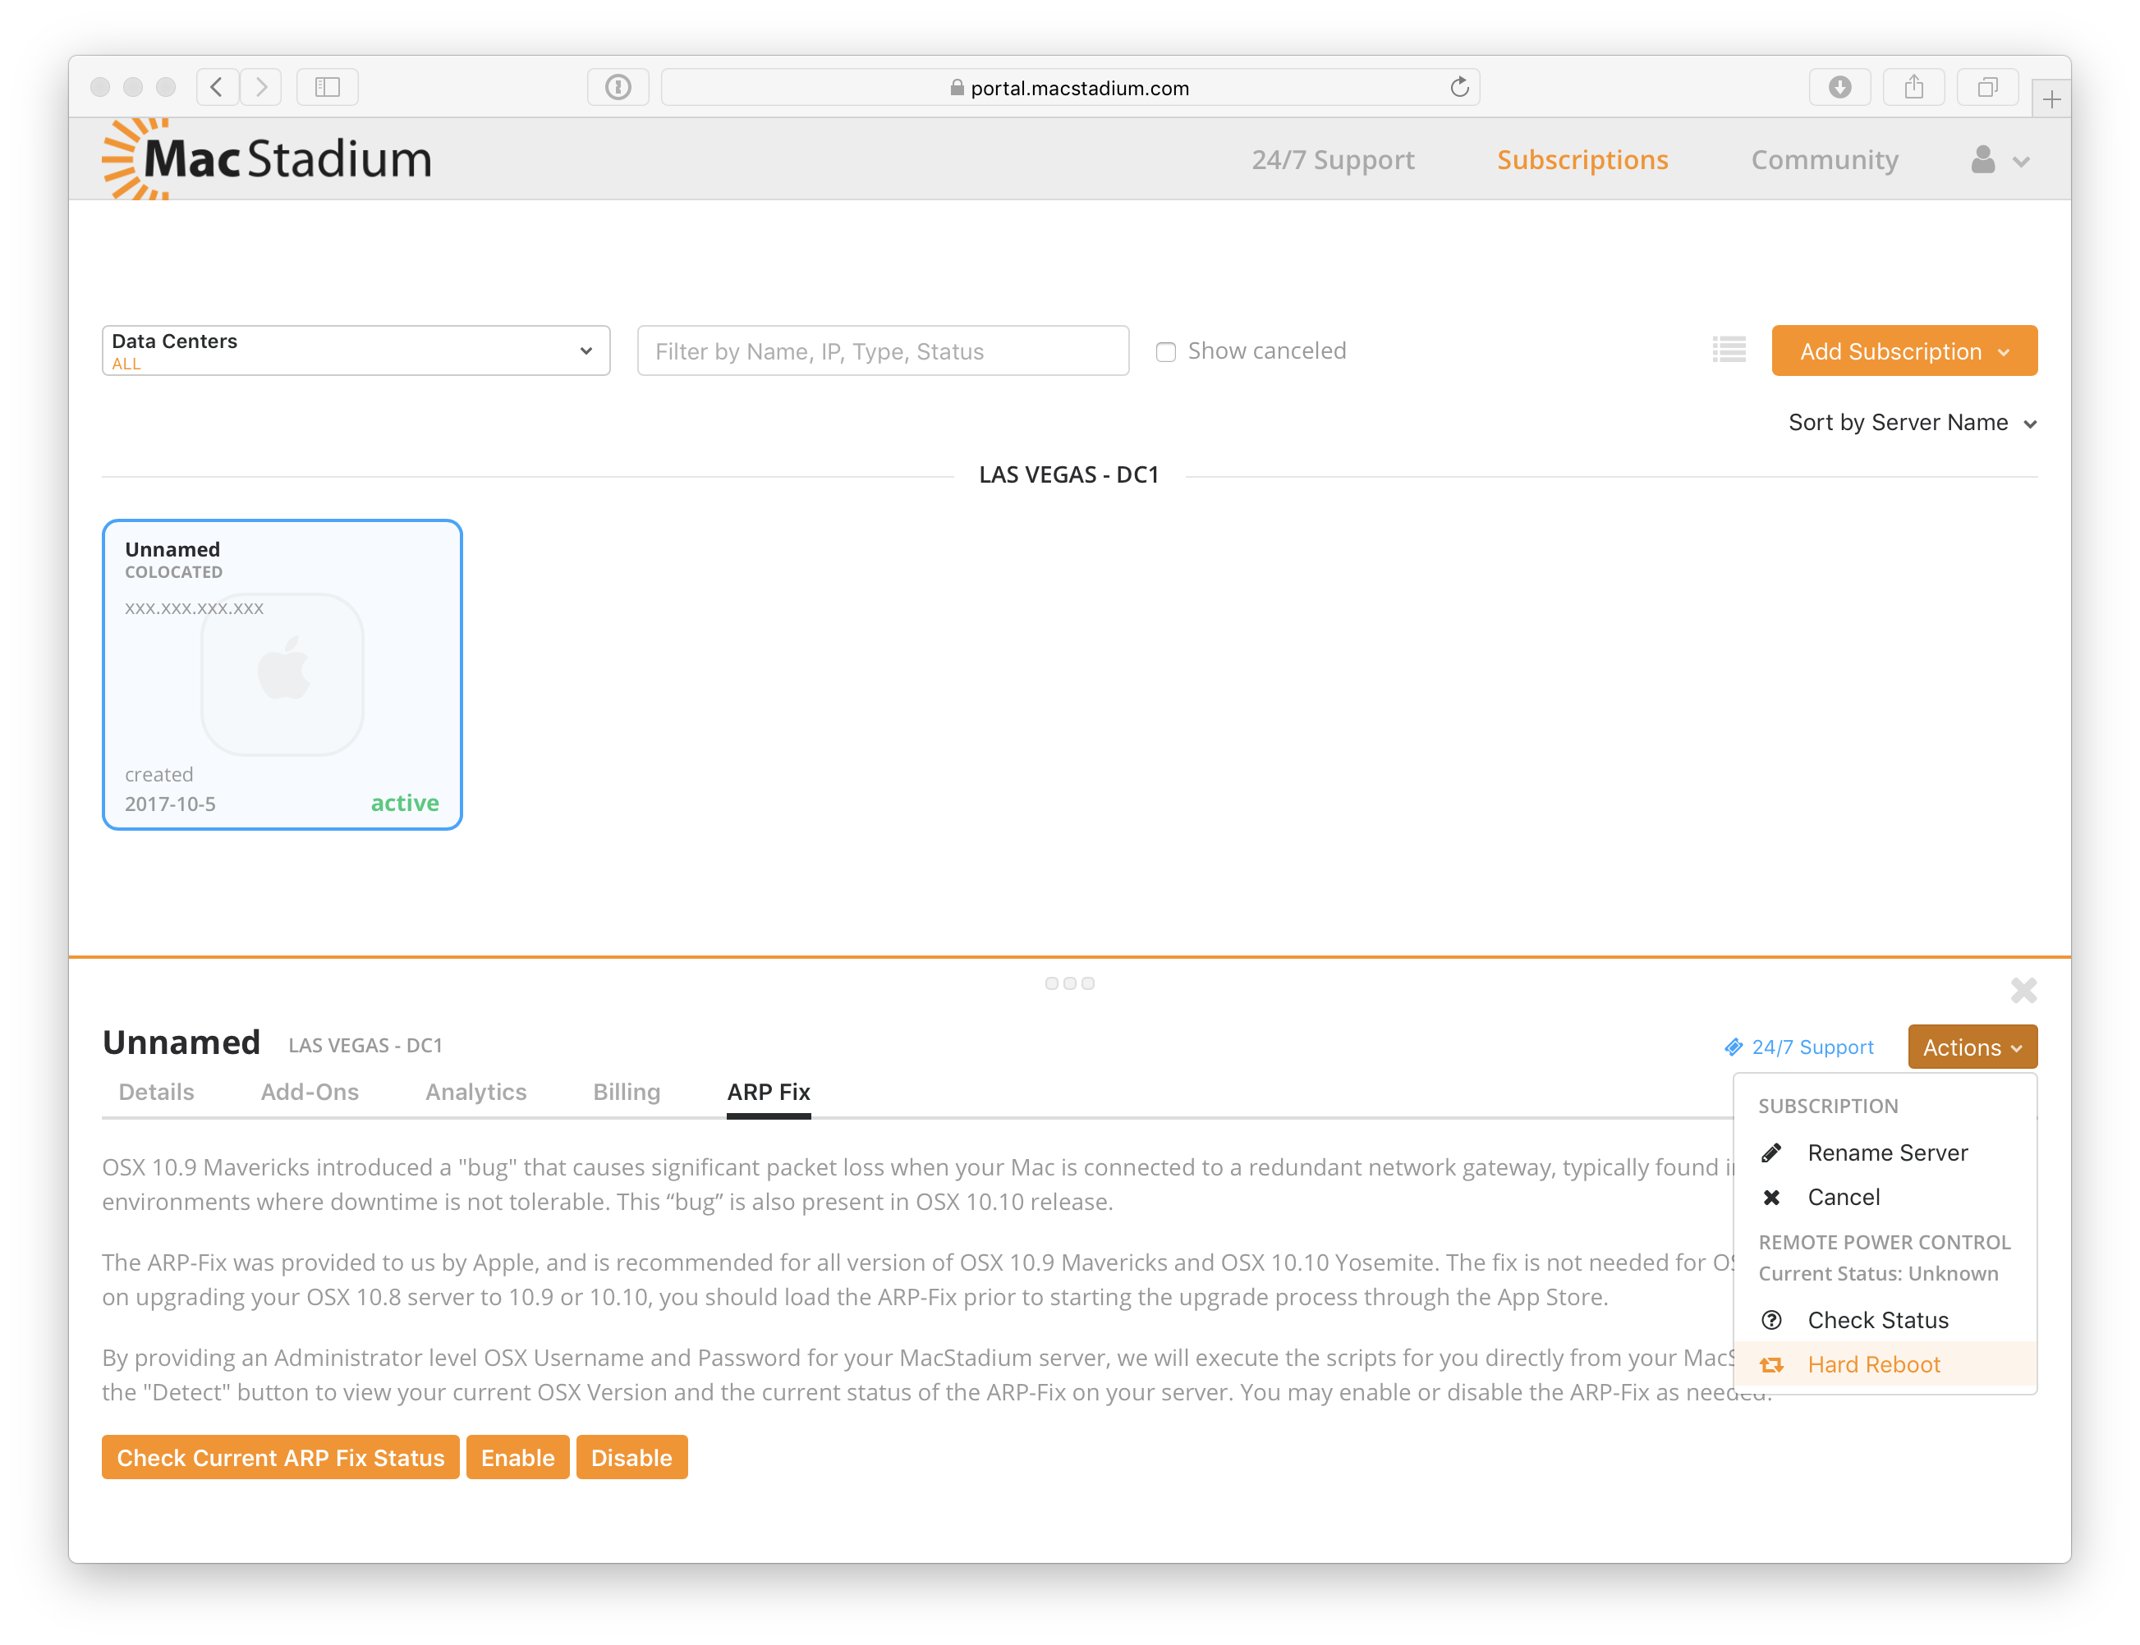Click the reboot icon beside Hard Reboot
This screenshot has width=2140, height=1645.
pos(1770,1364)
